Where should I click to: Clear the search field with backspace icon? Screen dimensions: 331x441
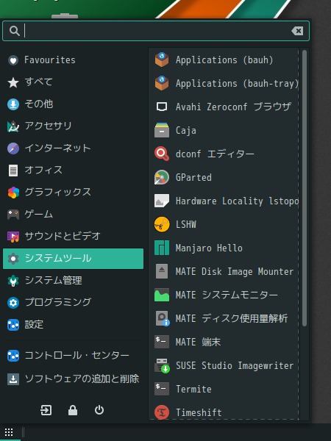(x=297, y=31)
